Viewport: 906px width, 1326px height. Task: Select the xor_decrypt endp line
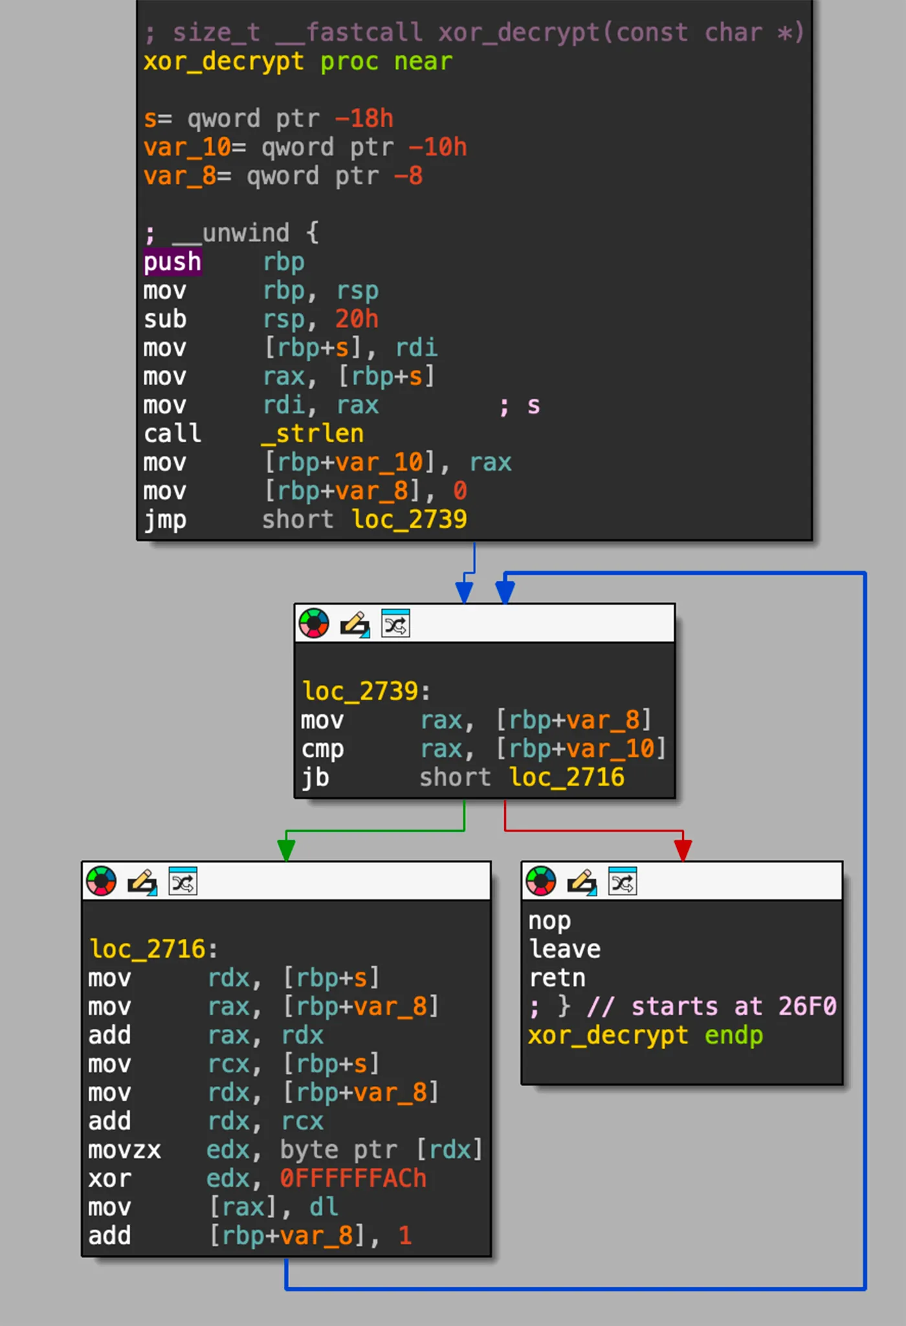point(645,1035)
